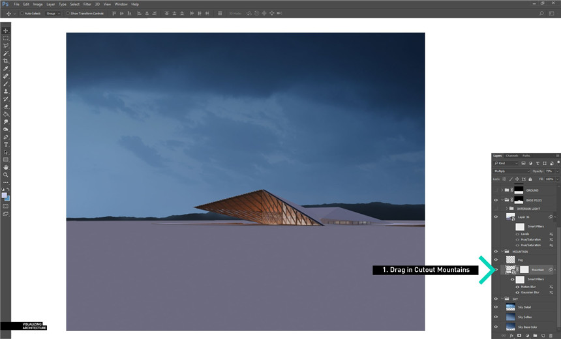This screenshot has width=561, height=339.
Task: Select the Move tool
Action: point(6,31)
